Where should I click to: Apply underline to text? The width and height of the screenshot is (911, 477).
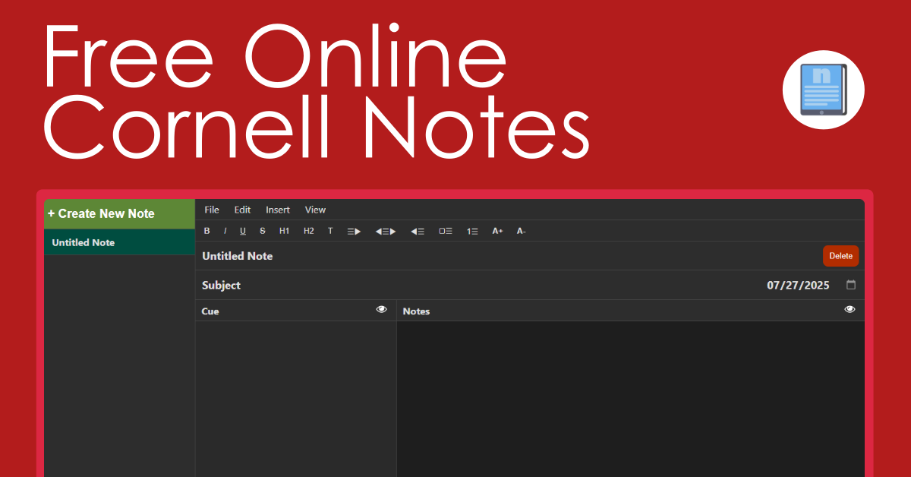pos(242,231)
